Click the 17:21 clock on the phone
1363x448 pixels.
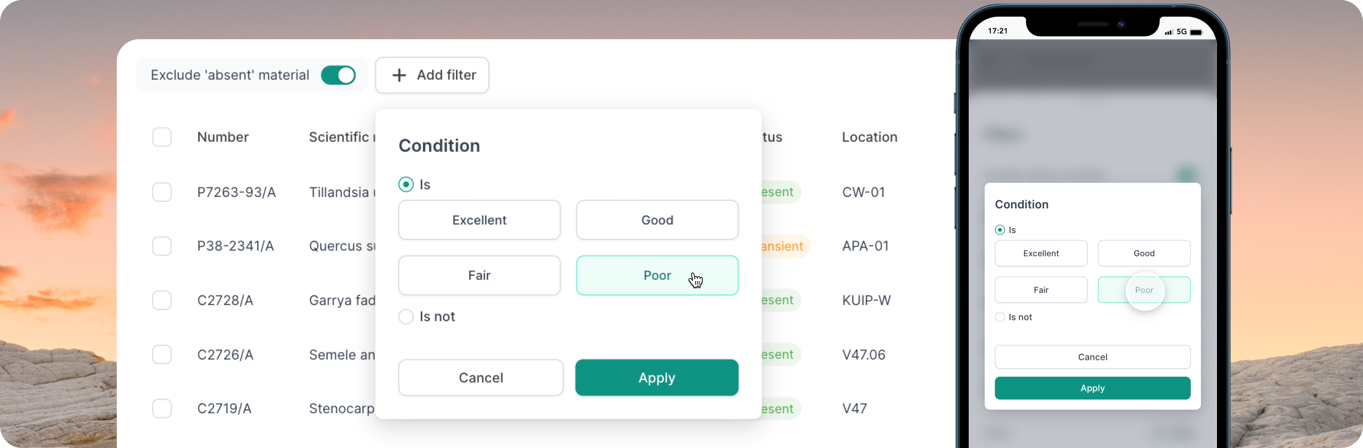coord(997,31)
